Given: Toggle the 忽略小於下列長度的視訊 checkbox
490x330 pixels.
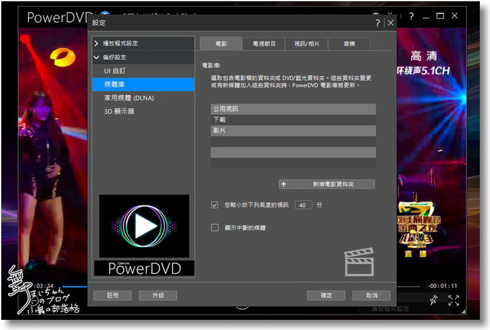Looking at the screenshot, I should point(215,204).
